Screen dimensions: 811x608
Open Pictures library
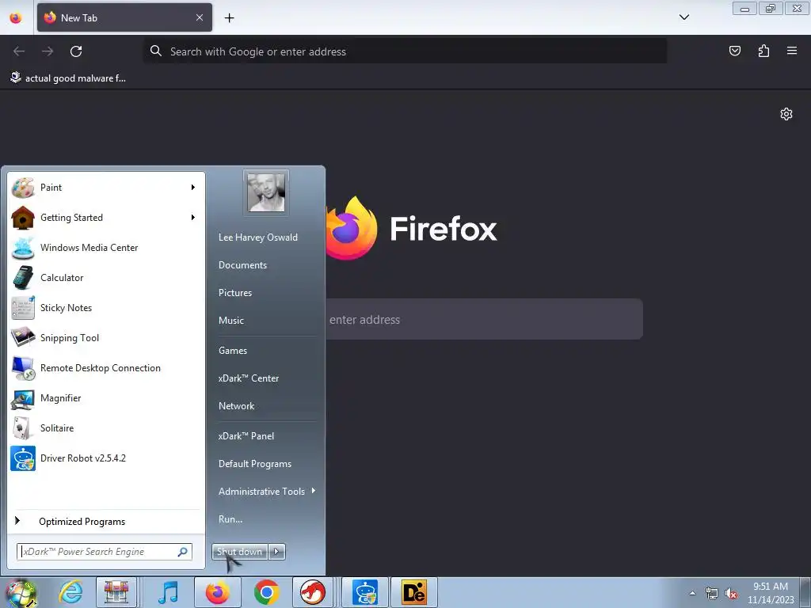click(235, 293)
